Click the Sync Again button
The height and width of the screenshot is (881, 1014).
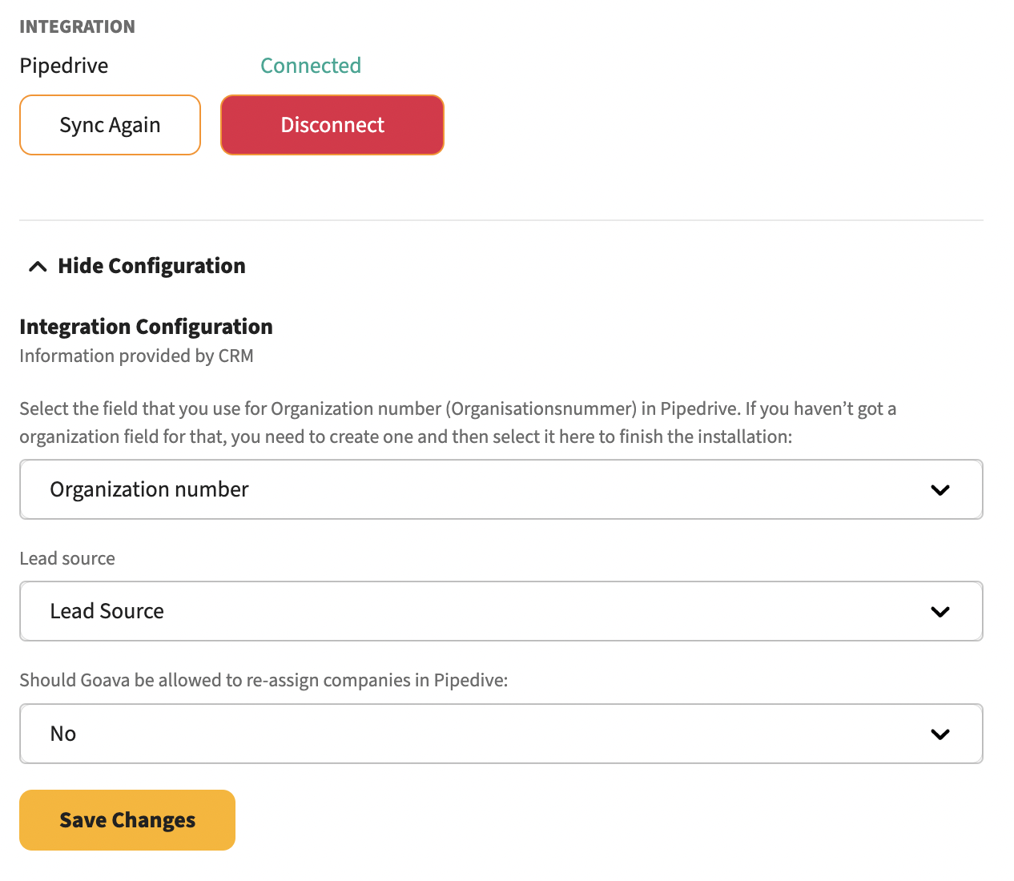(x=110, y=125)
